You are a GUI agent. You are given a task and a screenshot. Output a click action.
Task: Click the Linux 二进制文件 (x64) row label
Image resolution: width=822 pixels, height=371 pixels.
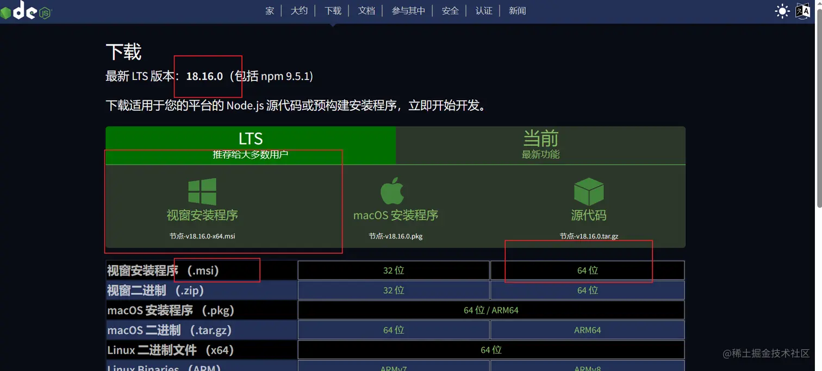[x=171, y=350]
